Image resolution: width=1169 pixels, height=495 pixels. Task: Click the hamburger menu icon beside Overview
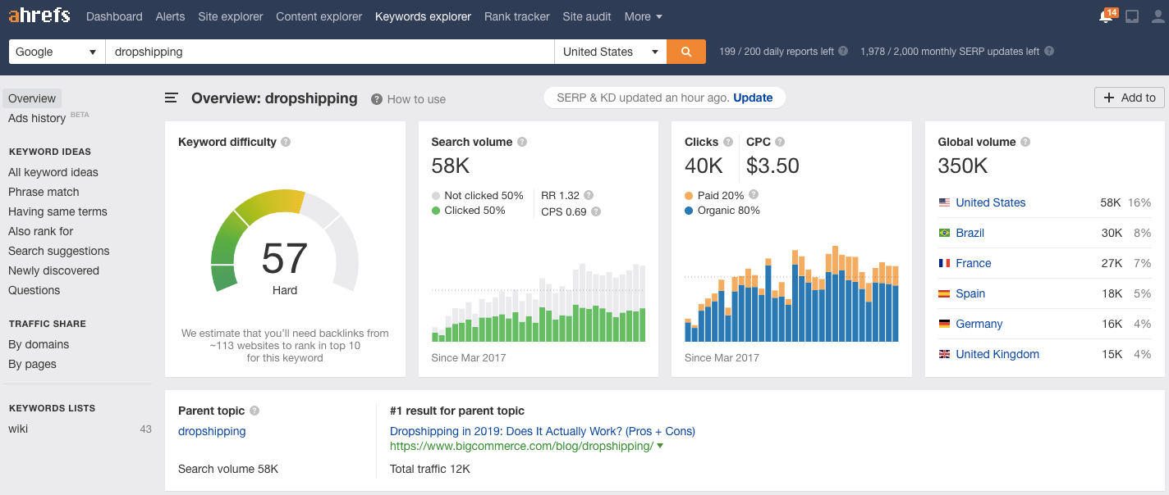tap(172, 98)
